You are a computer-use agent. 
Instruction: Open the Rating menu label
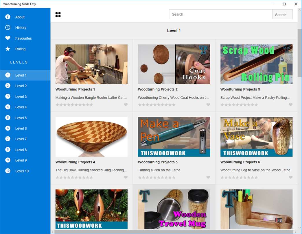coord(20,49)
